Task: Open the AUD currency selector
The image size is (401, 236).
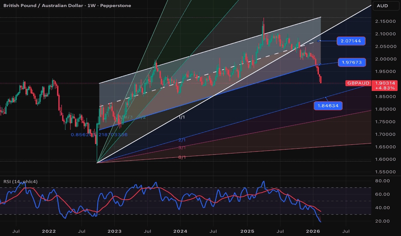Action: click(382, 6)
